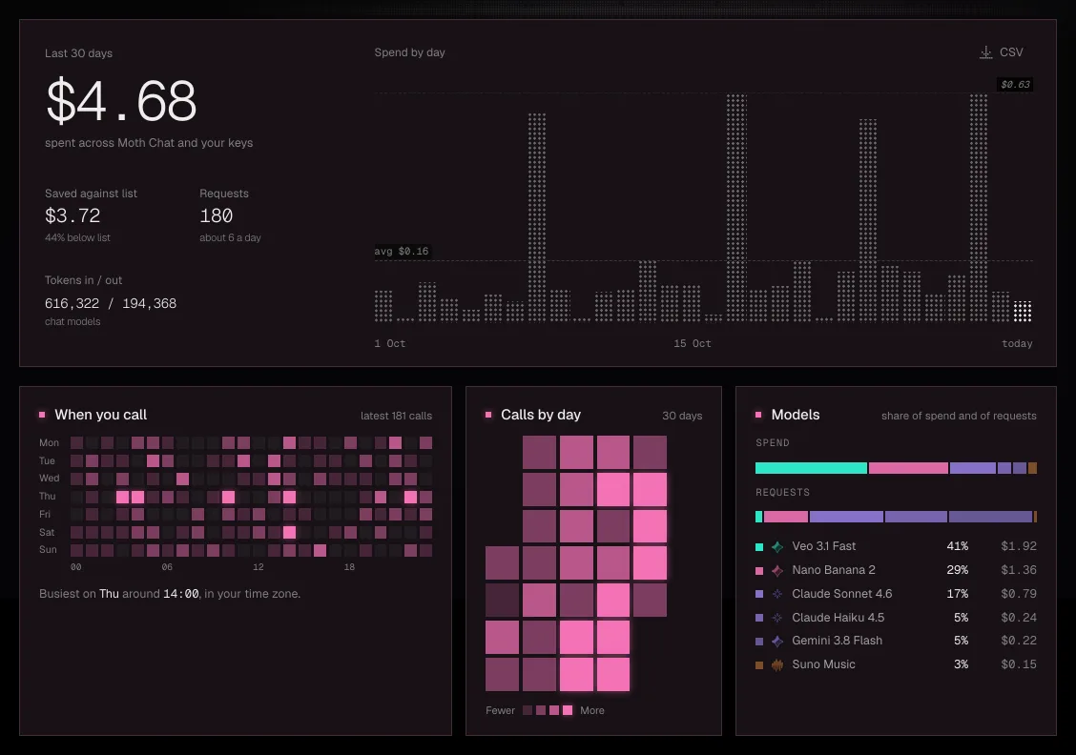Click the 'Last 30 days' period label
The width and height of the screenshot is (1076, 755).
(78, 52)
